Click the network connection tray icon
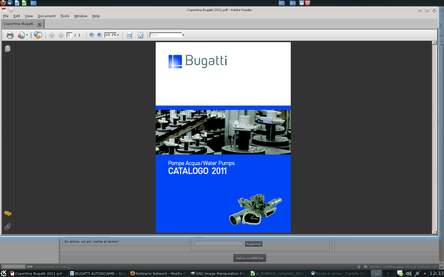Image resolution: width=444 pixels, height=277 pixels. (417, 273)
